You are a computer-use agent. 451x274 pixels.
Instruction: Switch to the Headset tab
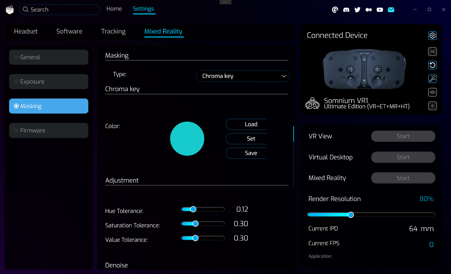tap(26, 31)
